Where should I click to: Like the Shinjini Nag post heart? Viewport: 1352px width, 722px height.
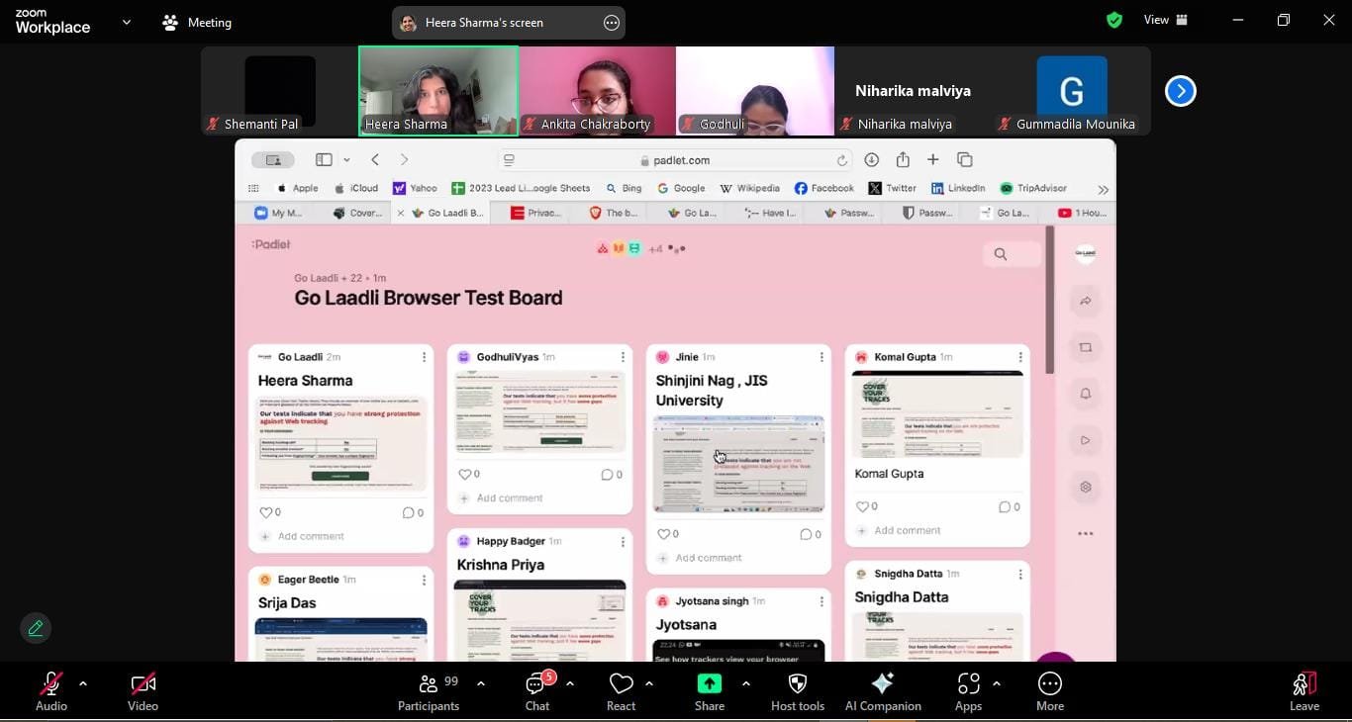(663, 534)
